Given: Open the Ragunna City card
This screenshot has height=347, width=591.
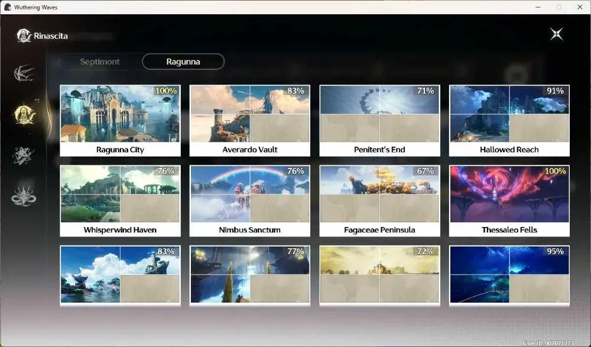Looking at the screenshot, I should [120, 121].
